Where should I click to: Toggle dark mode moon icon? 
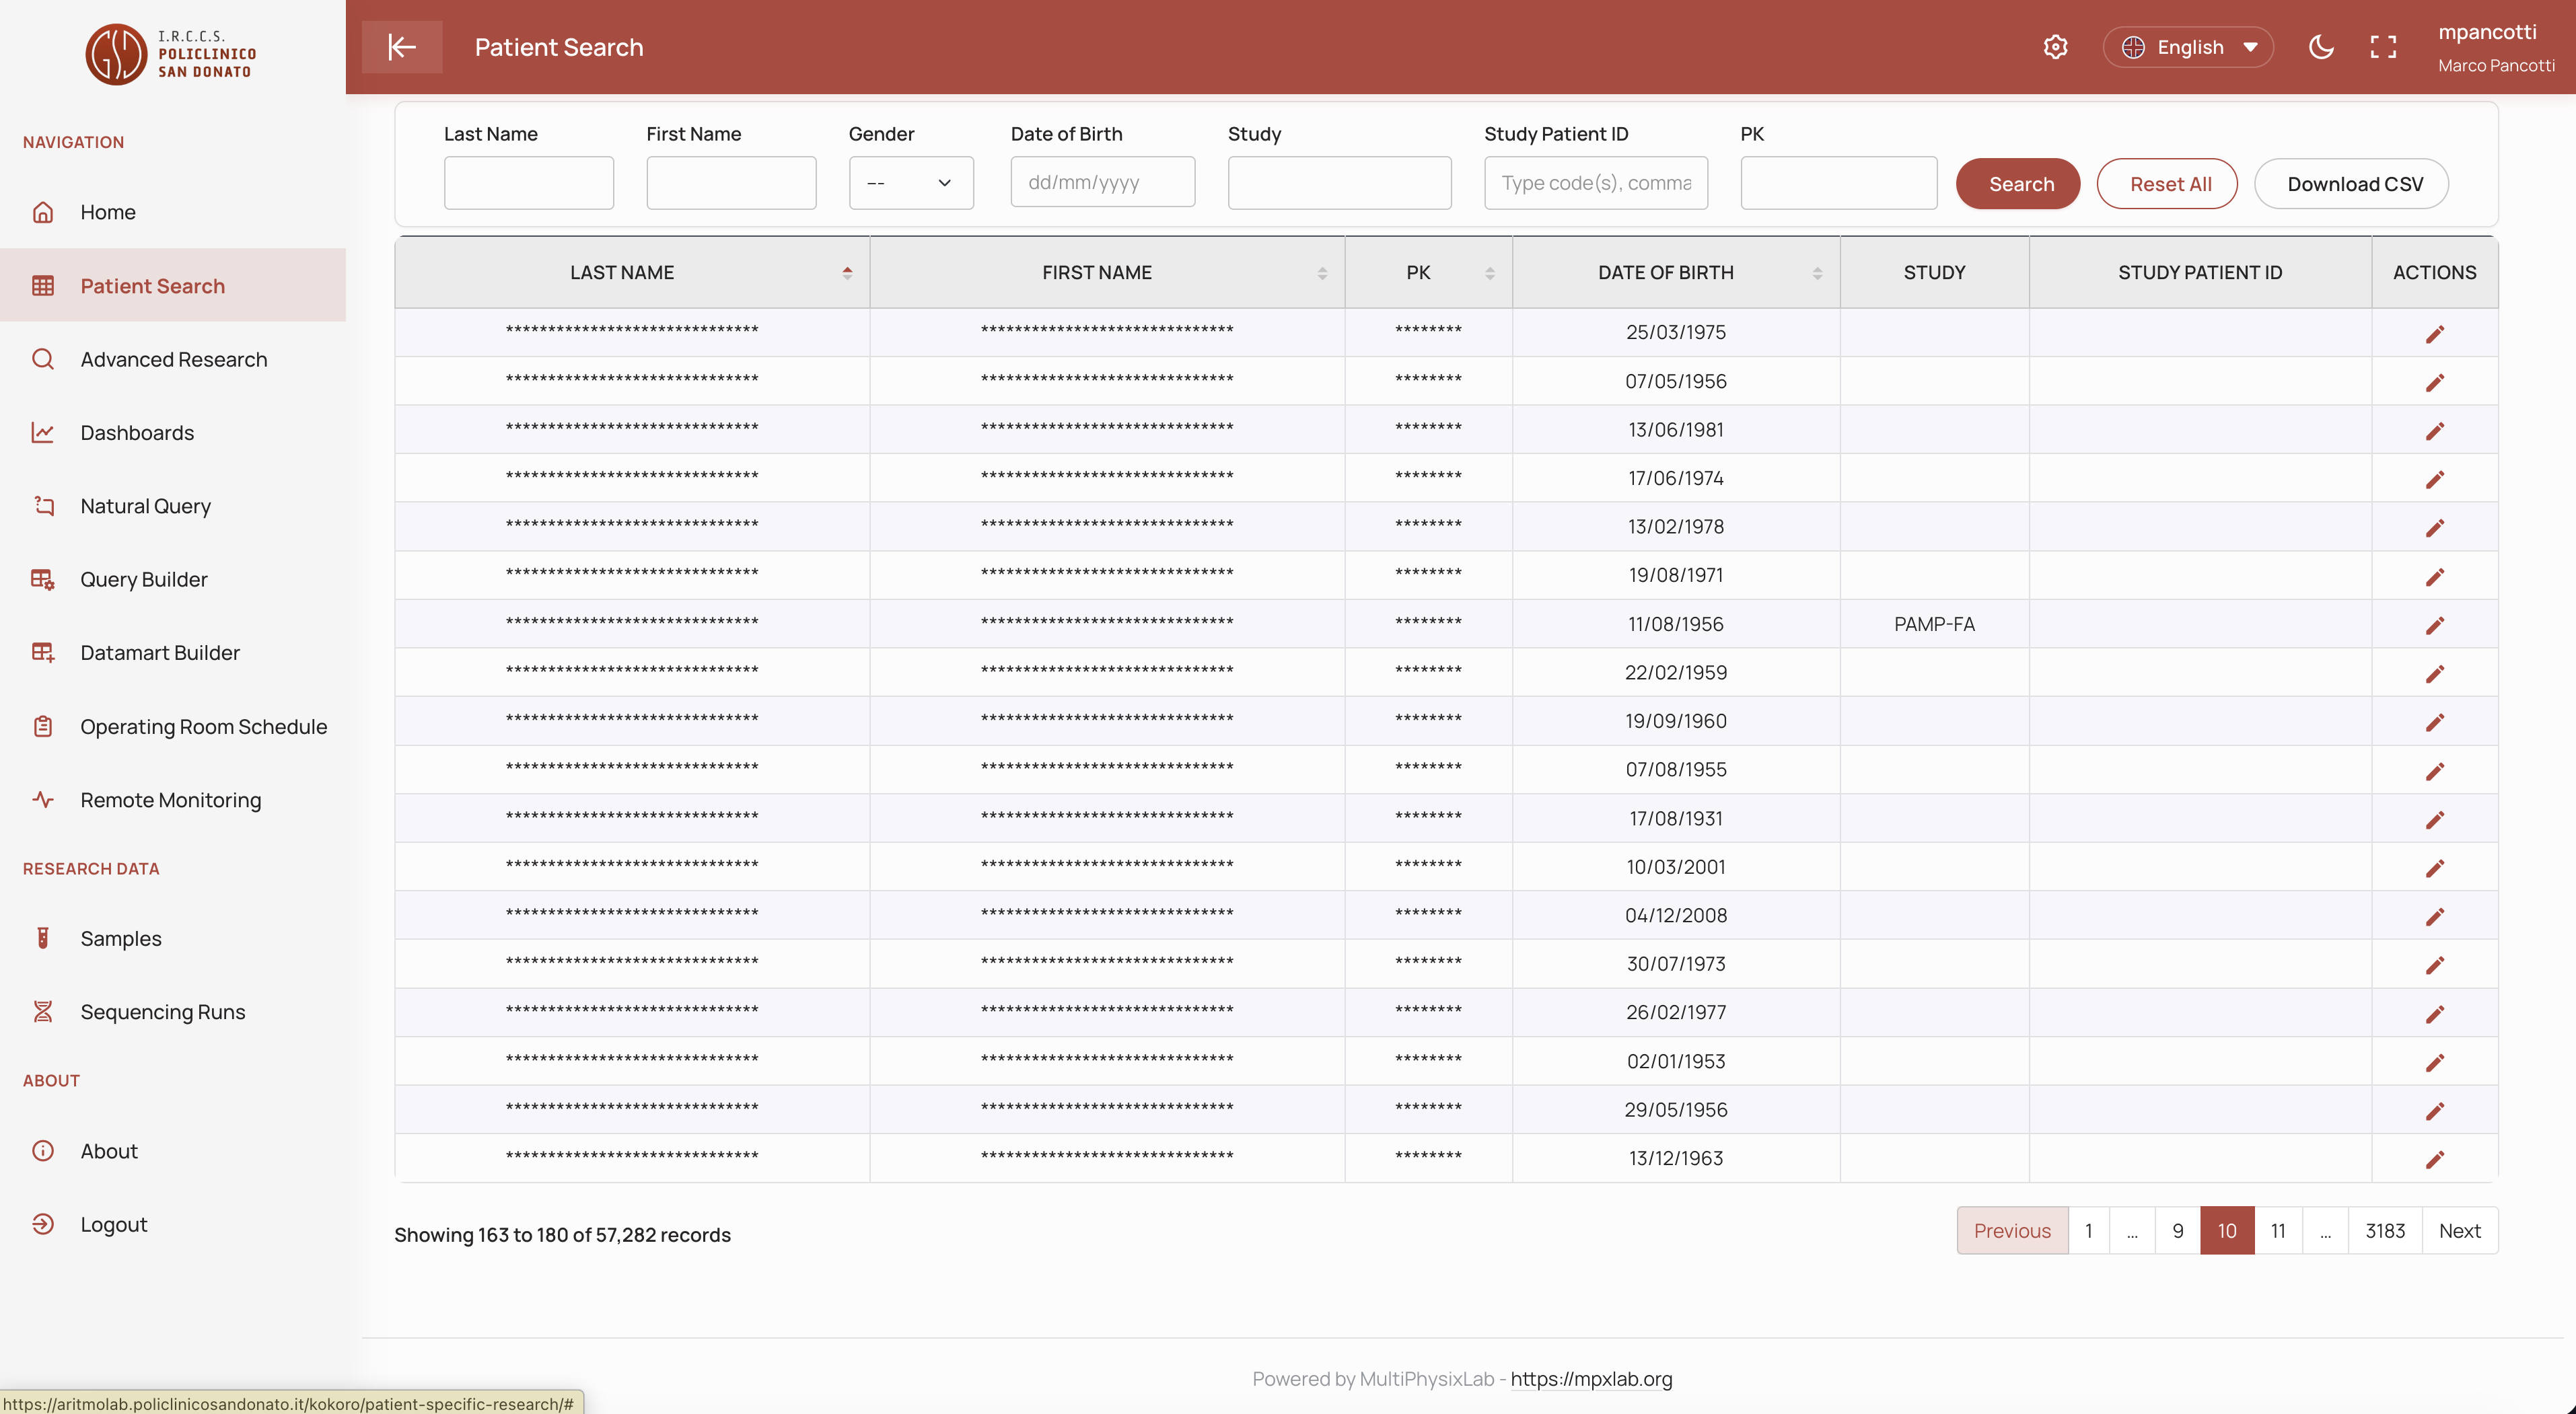(x=2321, y=47)
